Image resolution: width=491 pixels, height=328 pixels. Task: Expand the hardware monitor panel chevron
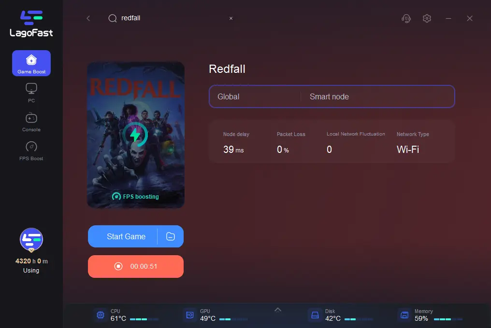coord(278,310)
